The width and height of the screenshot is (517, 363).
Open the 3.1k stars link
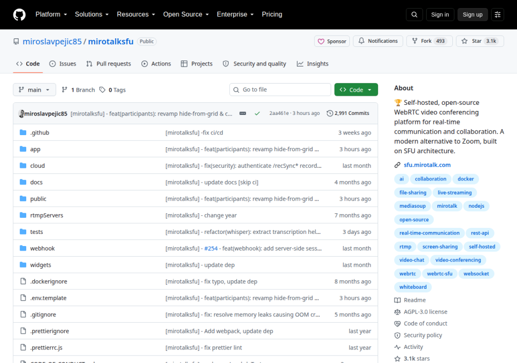point(417,359)
